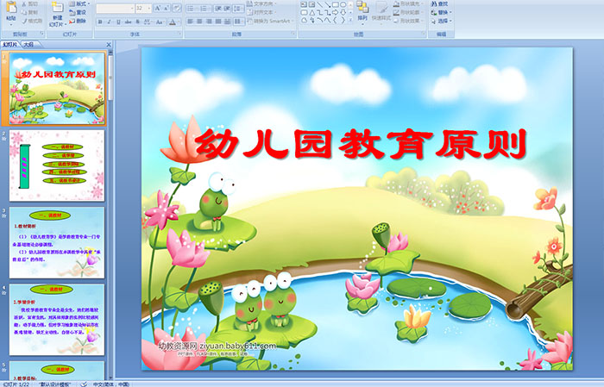Toggle Strikethrough (abc) formatting
Screen dimensions: 604x387
tap(128, 22)
